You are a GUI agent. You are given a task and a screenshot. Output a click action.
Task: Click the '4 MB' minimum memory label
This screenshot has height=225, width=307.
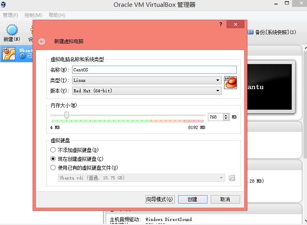55,127
